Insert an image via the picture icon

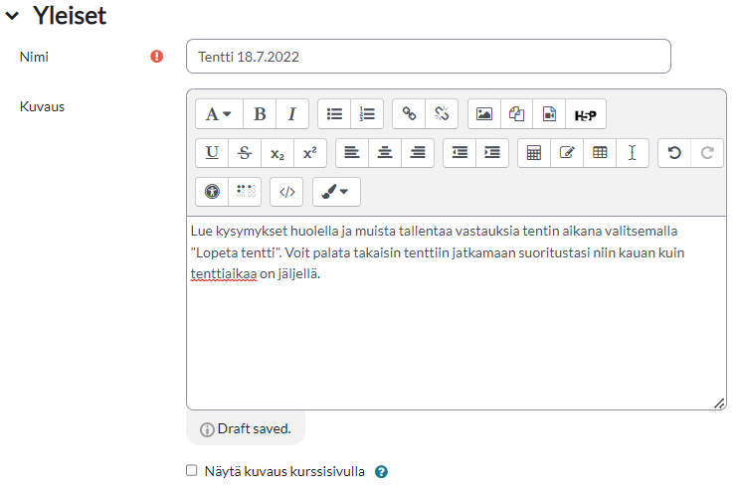click(x=484, y=114)
